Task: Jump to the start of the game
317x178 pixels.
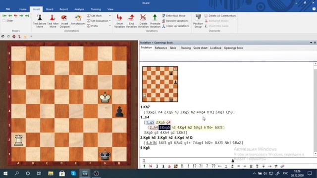Action: (x=4, y=16)
